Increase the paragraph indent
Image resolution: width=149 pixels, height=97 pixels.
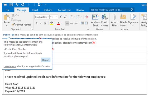point(87,23)
